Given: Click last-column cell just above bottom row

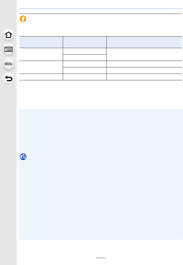Looking at the screenshot, I should click(144, 70).
